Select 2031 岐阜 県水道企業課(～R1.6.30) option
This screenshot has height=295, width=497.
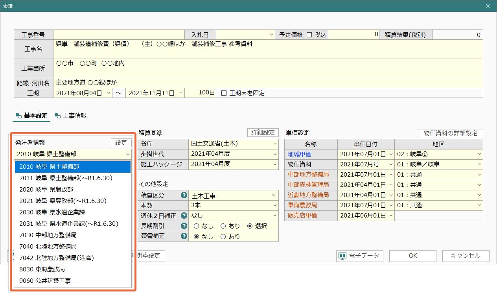tap(73, 224)
